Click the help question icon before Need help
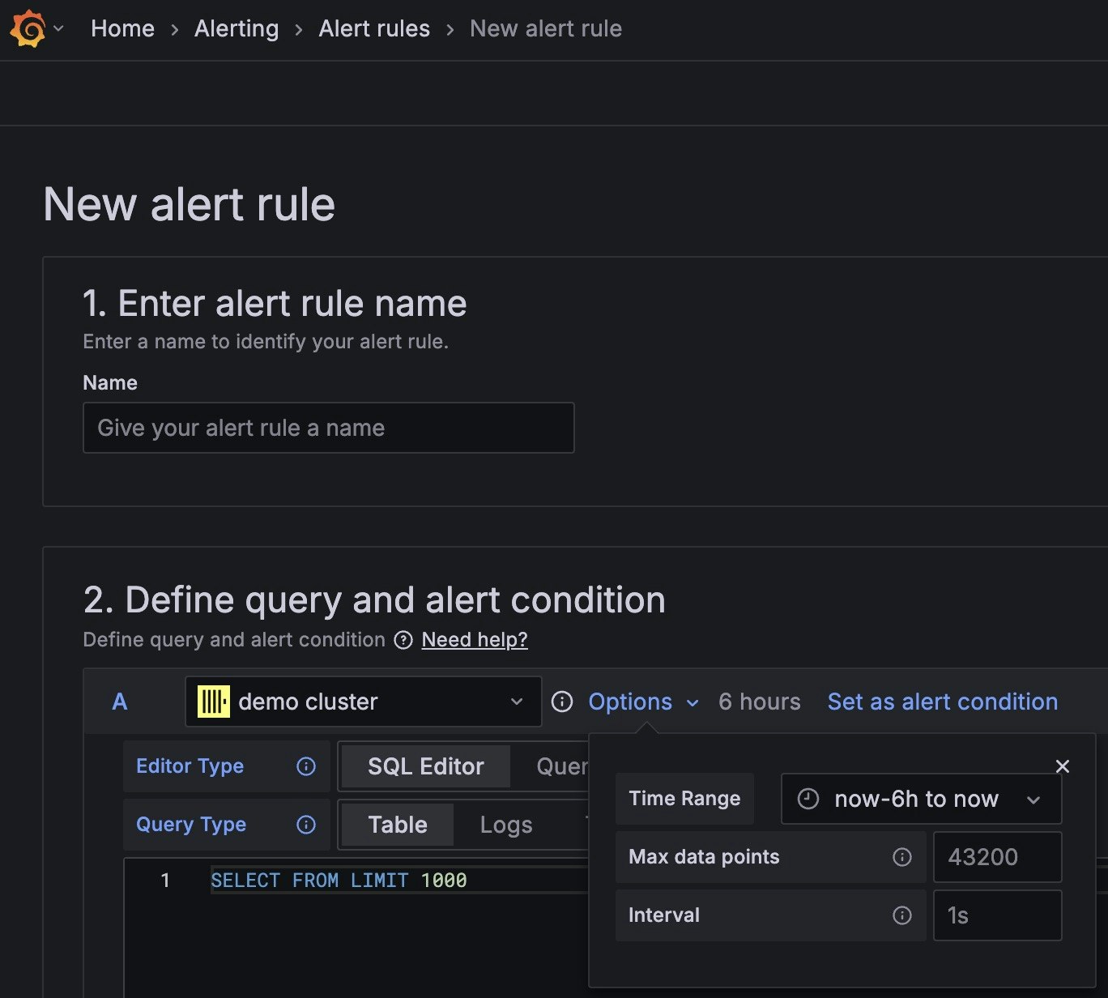Viewport: 1108px width, 998px height. tap(403, 640)
